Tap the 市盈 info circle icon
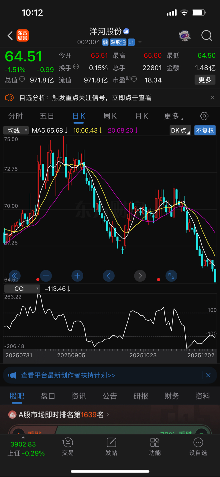 (x=134, y=79)
